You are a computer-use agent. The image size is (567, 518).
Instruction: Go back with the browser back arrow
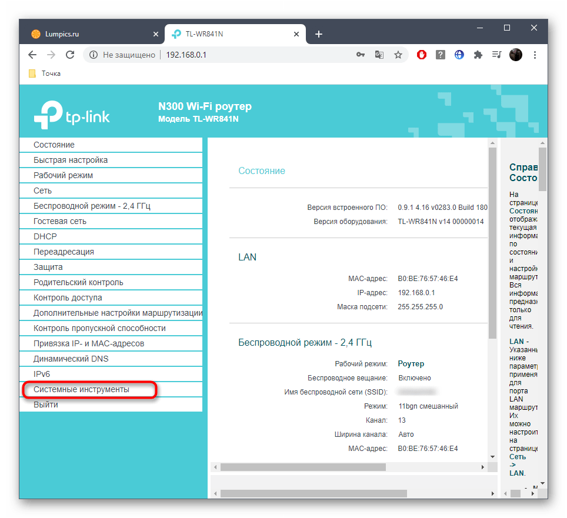(x=32, y=55)
